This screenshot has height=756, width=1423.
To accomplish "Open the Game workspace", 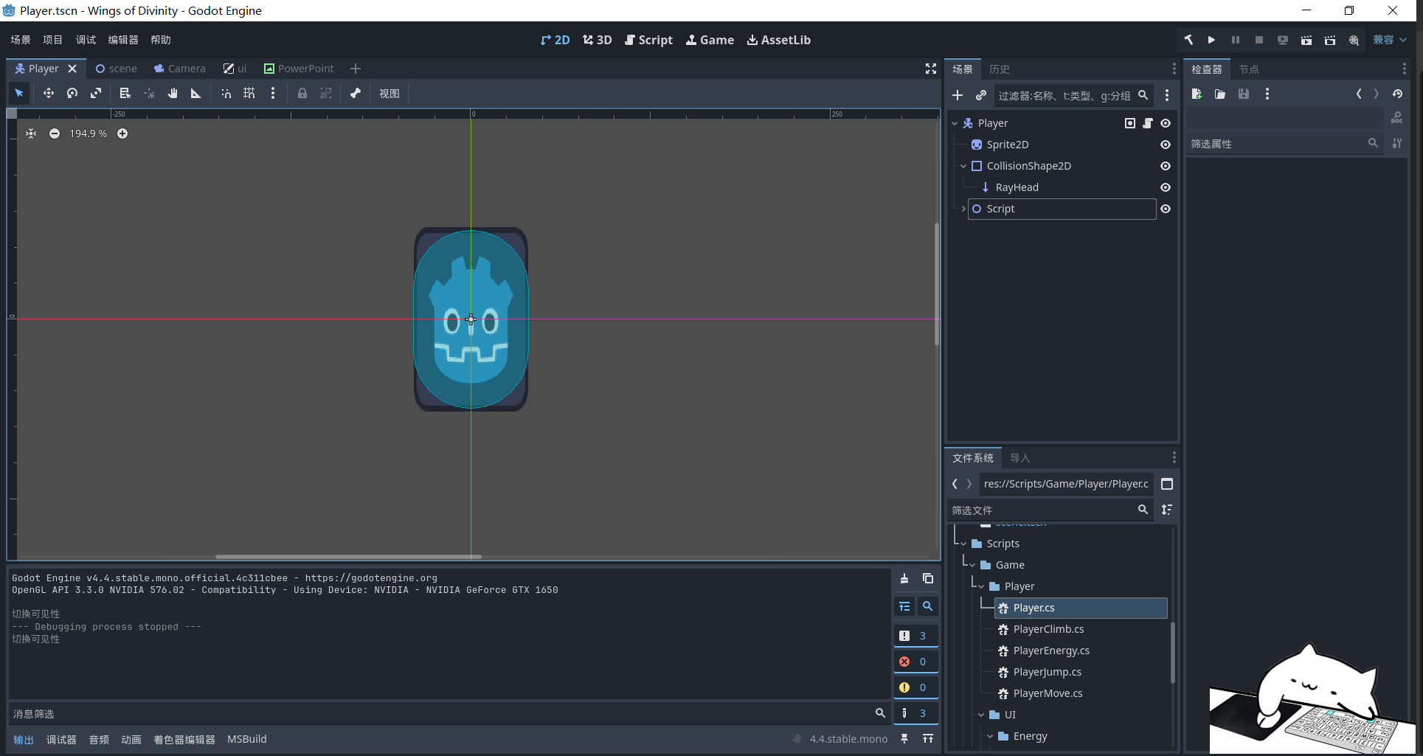I will click(x=710, y=40).
